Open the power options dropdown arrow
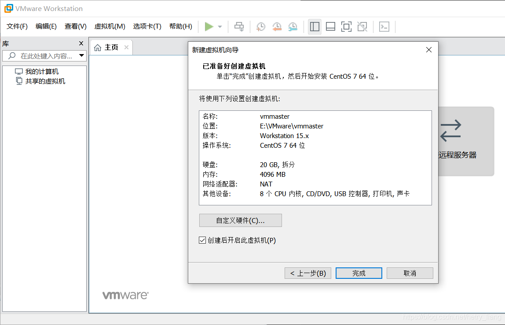Image resolution: width=505 pixels, height=325 pixels. click(220, 27)
